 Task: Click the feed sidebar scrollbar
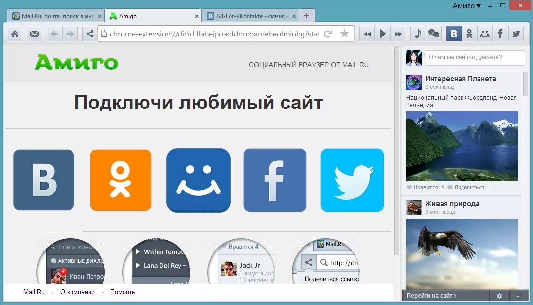pyautogui.click(x=526, y=83)
